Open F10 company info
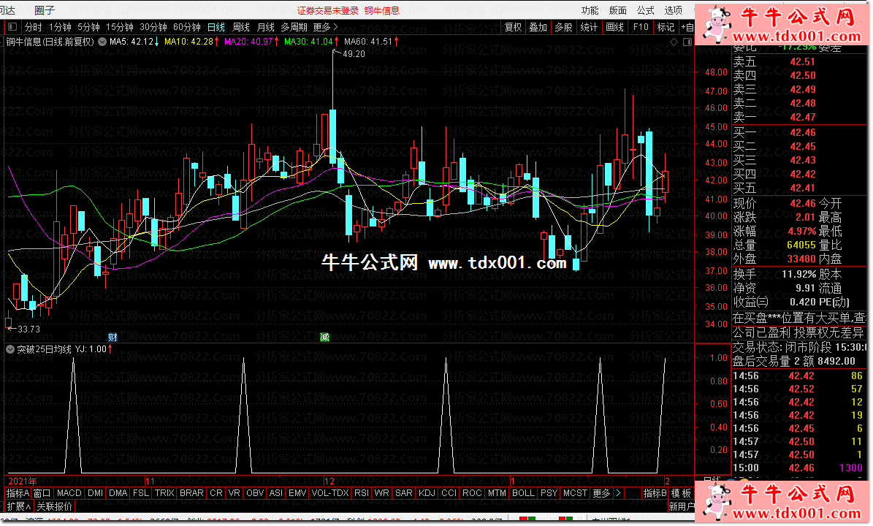Viewport: 873px width, 526px height. tap(640, 27)
